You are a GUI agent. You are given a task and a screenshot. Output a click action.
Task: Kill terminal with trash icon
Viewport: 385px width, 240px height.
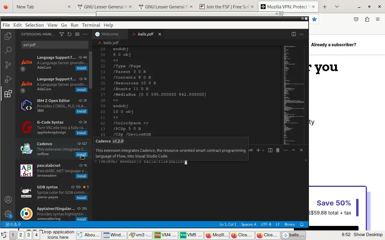click(278, 150)
